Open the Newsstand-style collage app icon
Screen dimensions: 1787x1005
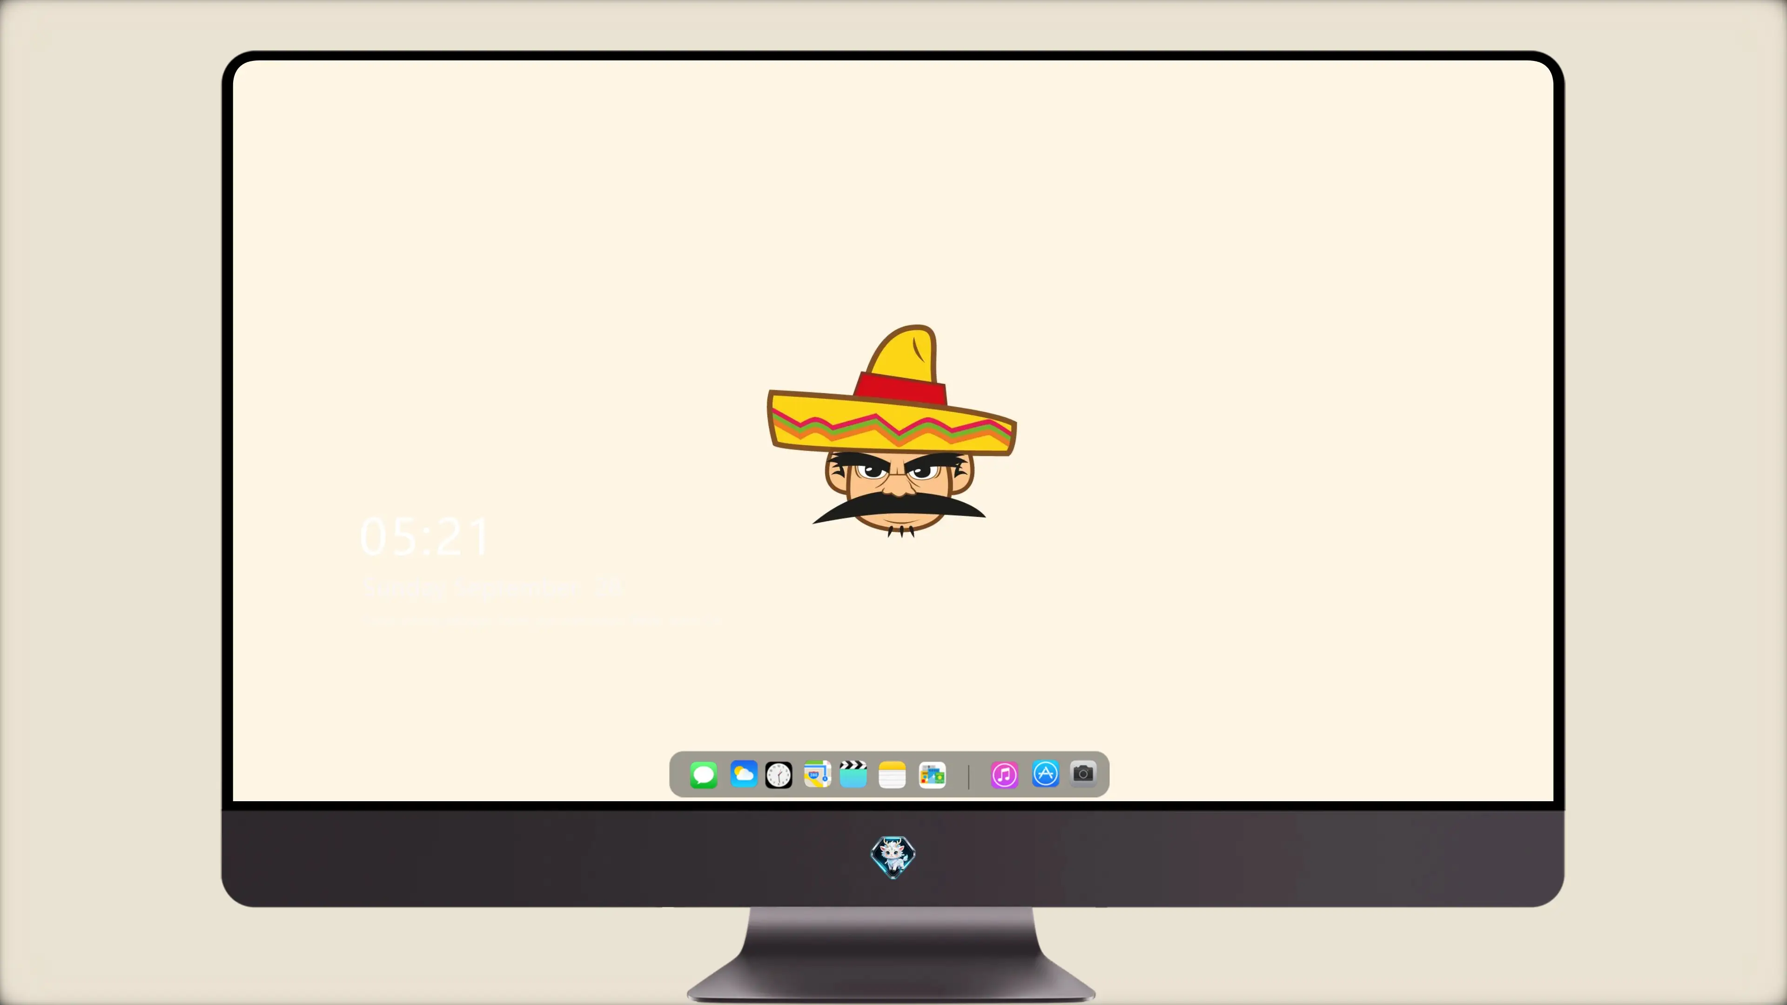(x=932, y=775)
